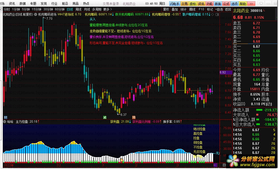The height and width of the screenshot is (169, 279).
Task: Click the diamond icon beside 散户筹码增减
Action: click(213, 14)
